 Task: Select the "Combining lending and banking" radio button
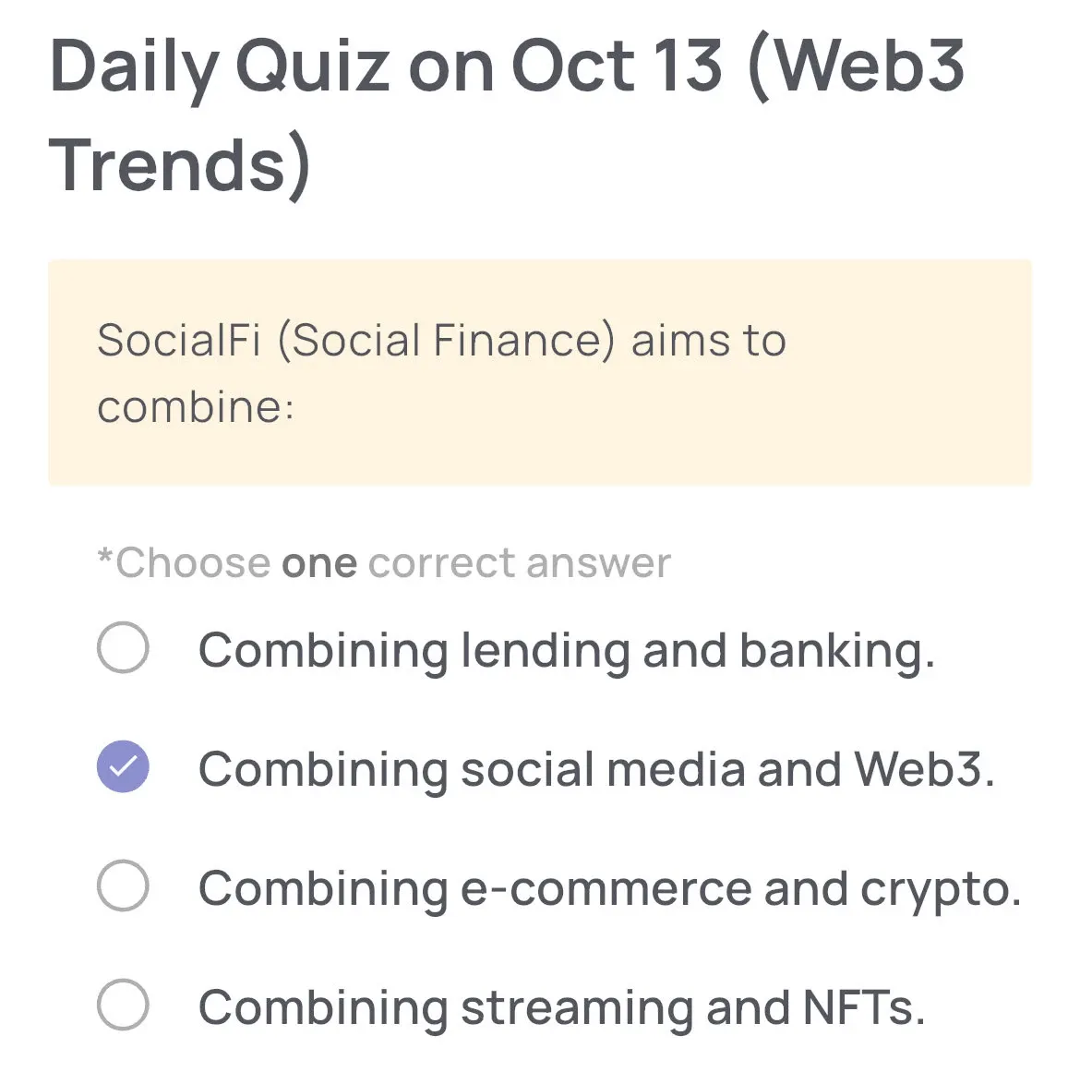[x=123, y=648]
